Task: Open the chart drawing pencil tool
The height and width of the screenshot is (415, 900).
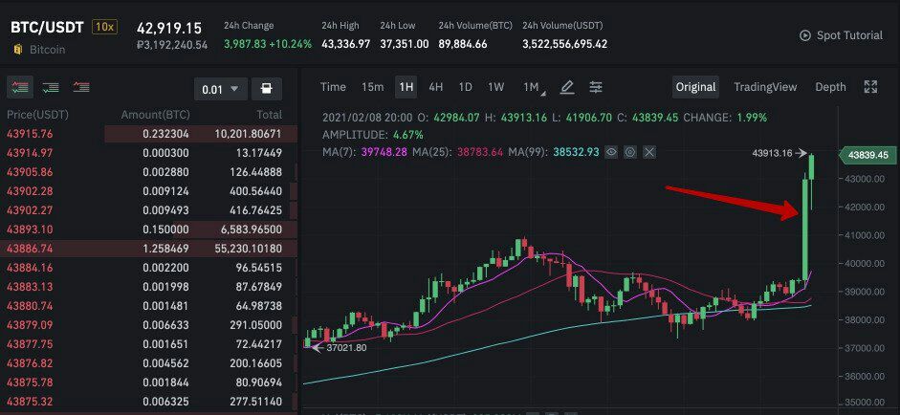Action: tap(567, 87)
